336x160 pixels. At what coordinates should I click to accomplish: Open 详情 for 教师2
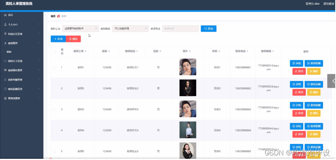click(x=297, y=84)
